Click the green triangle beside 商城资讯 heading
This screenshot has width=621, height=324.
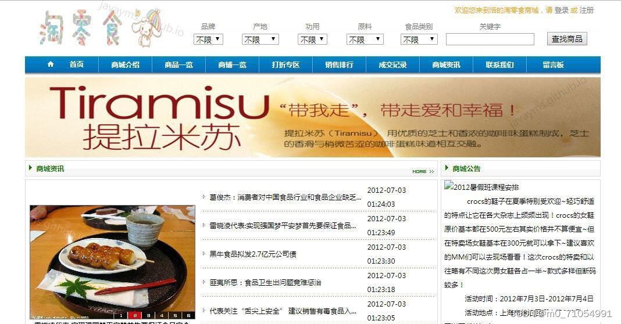pos(30,168)
